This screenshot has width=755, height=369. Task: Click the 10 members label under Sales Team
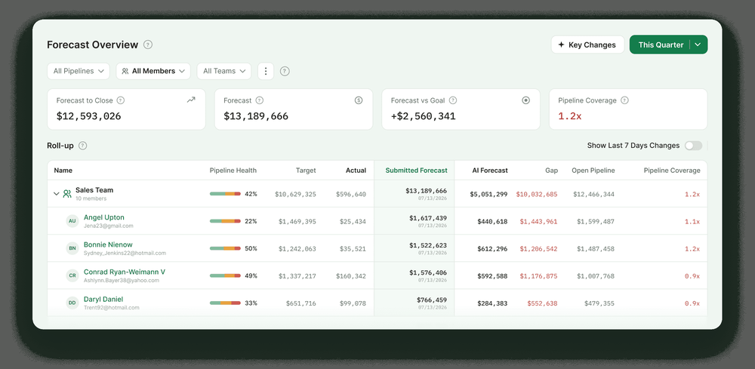click(91, 198)
